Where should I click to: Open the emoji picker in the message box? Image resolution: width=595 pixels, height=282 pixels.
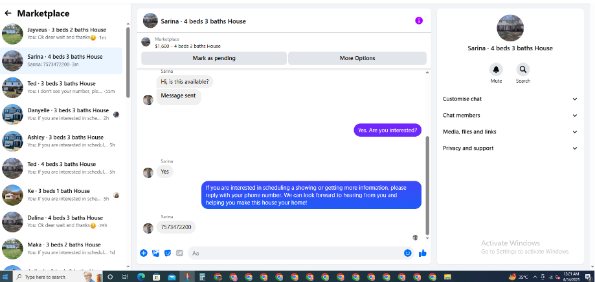click(407, 253)
